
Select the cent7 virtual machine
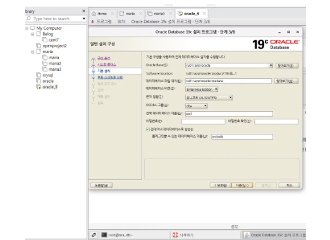(54, 40)
